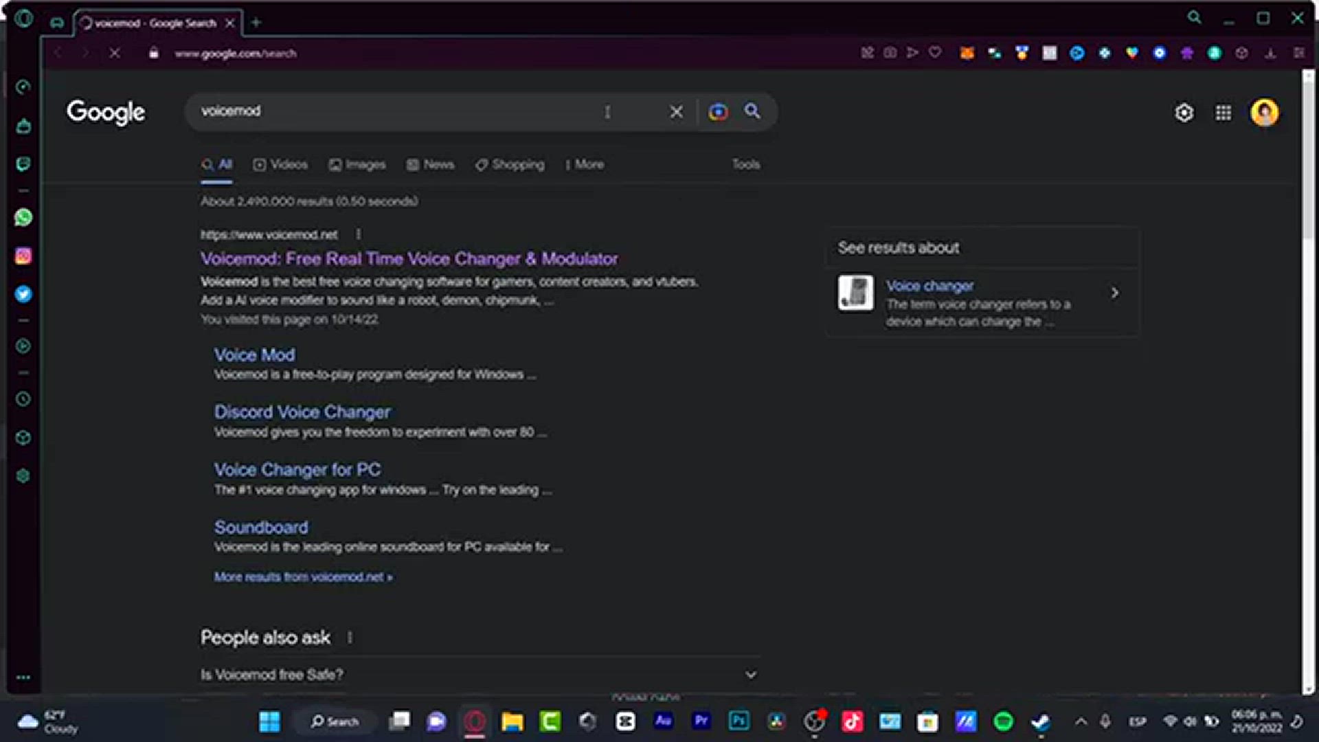Open the taskbar clock and date

coord(1256,721)
